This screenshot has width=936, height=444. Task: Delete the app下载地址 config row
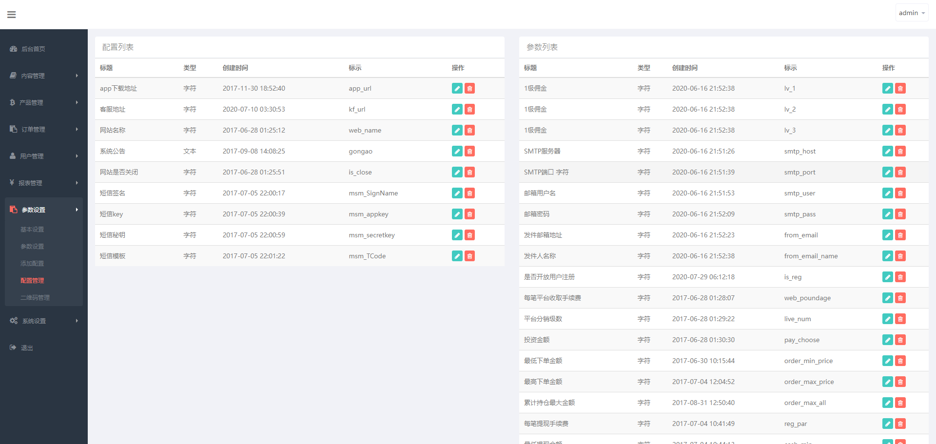(469, 88)
